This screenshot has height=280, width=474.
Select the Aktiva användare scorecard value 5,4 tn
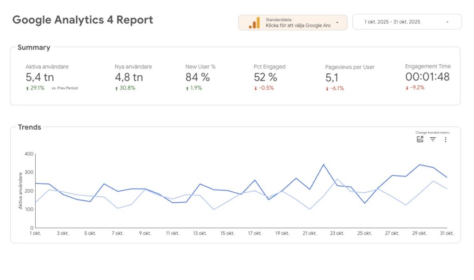tap(40, 77)
